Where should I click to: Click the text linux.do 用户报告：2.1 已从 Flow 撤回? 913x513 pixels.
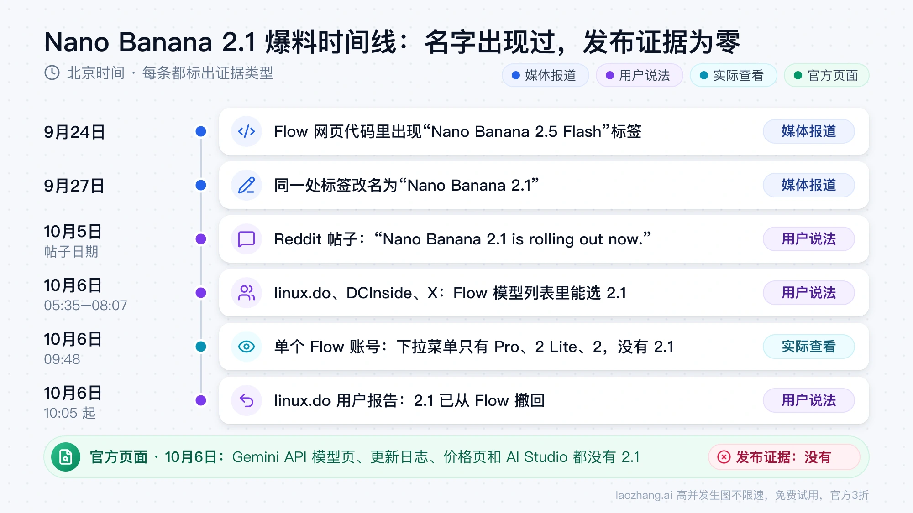[409, 400]
